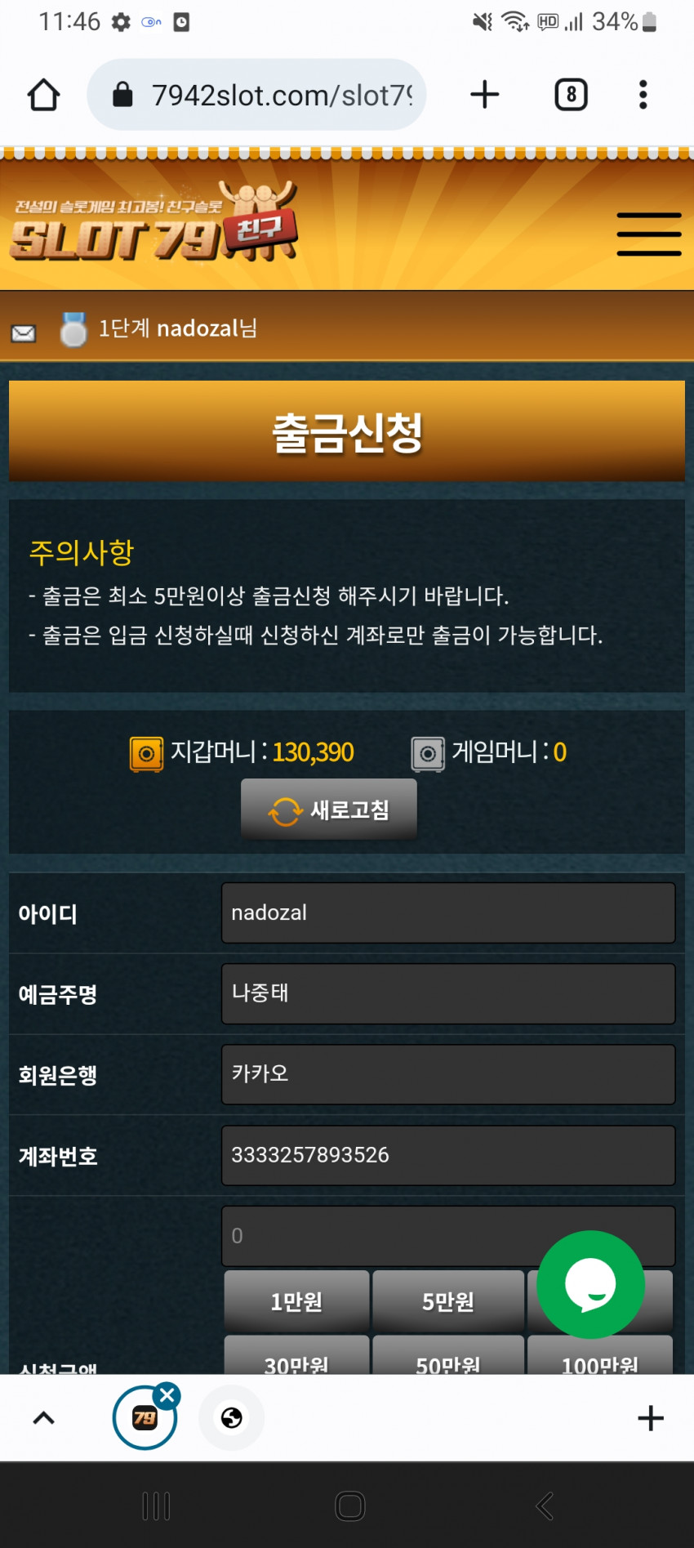Select the globe tab in bottom strip
The width and height of the screenshot is (694, 1548).
(x=232, y=1417)
